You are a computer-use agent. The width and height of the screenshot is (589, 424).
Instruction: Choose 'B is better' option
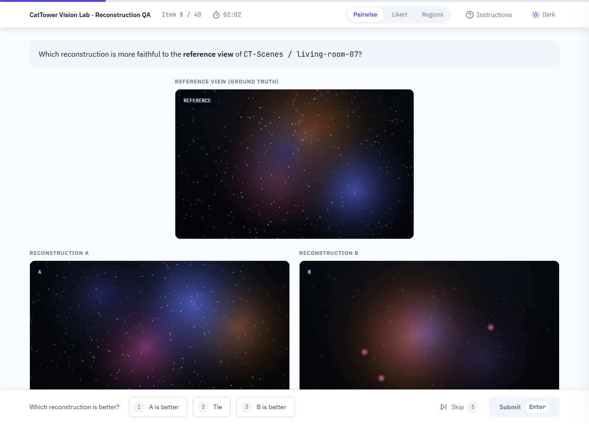tap(266, 407)
